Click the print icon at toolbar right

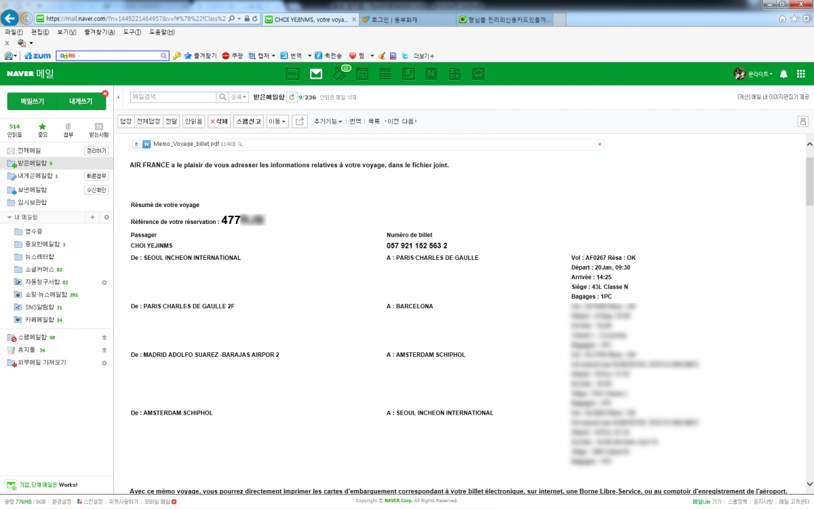tap(802, 121)
